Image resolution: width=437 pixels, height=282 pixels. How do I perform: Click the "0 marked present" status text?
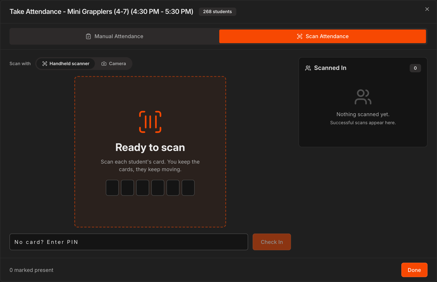(x=32, y=270)
